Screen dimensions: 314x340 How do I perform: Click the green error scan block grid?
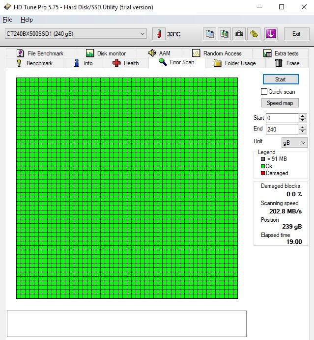pyautogui.click(x=127, y=188)
